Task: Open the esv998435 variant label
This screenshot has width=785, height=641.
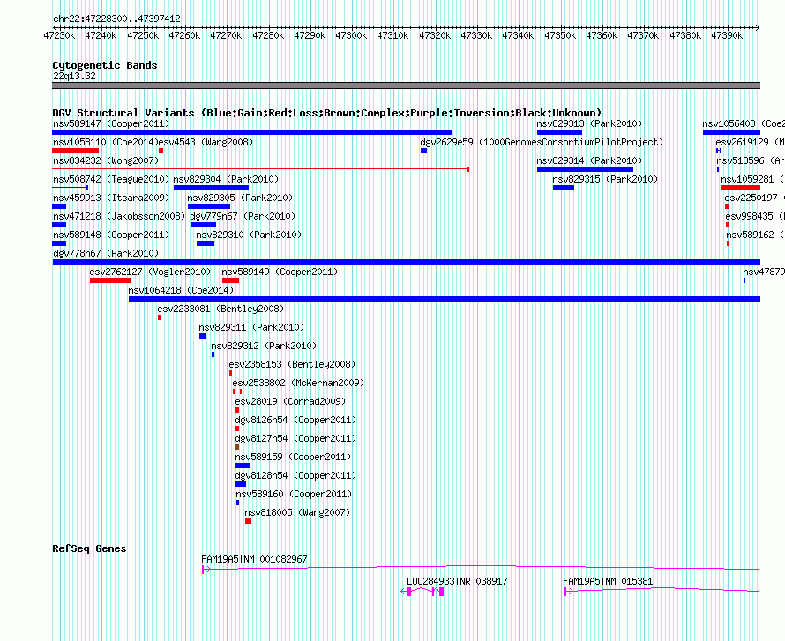Action: click(755, 216)
